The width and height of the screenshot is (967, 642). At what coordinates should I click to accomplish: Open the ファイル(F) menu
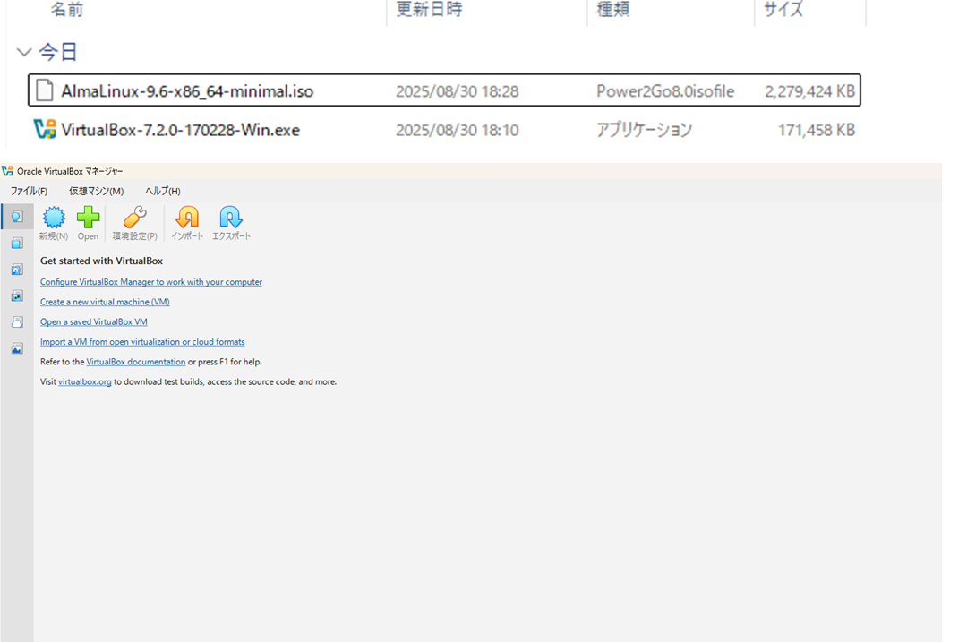[x=28, y=191]
